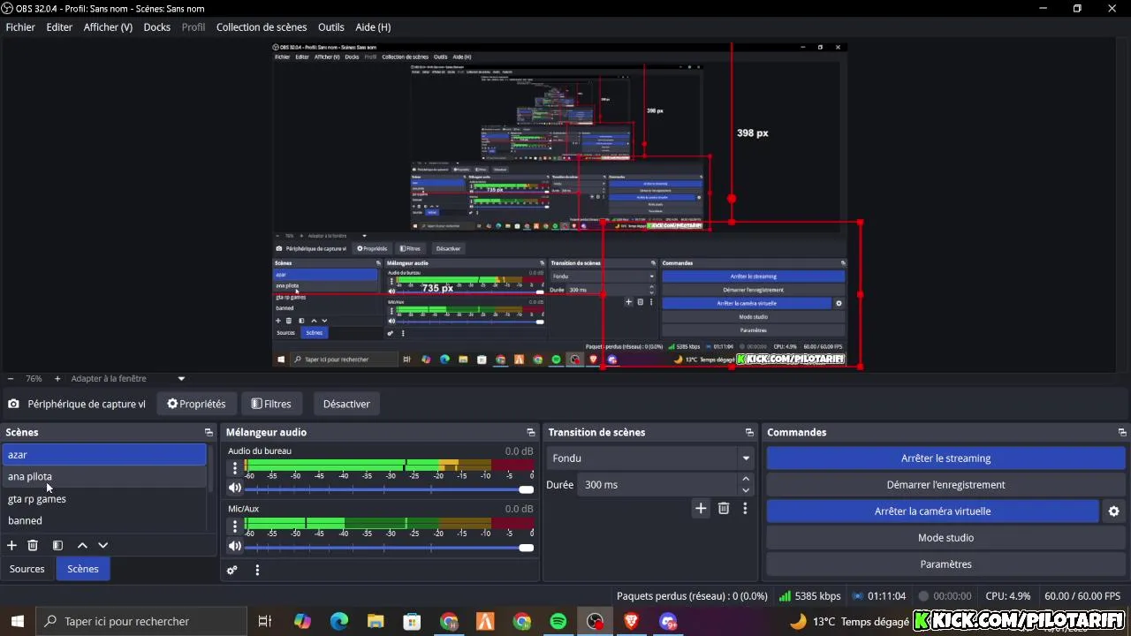Open mixer layout menu beside gear
Screen dimensions: 1131x636
click(257, 571)
